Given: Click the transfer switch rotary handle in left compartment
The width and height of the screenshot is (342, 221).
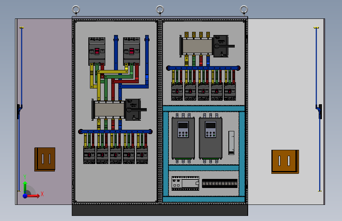Looking at the screenshot, I should pos(136,110).
